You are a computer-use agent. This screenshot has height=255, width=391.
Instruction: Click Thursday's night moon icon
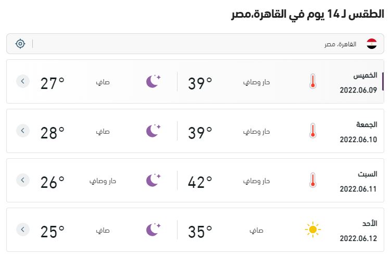[154, 81]
